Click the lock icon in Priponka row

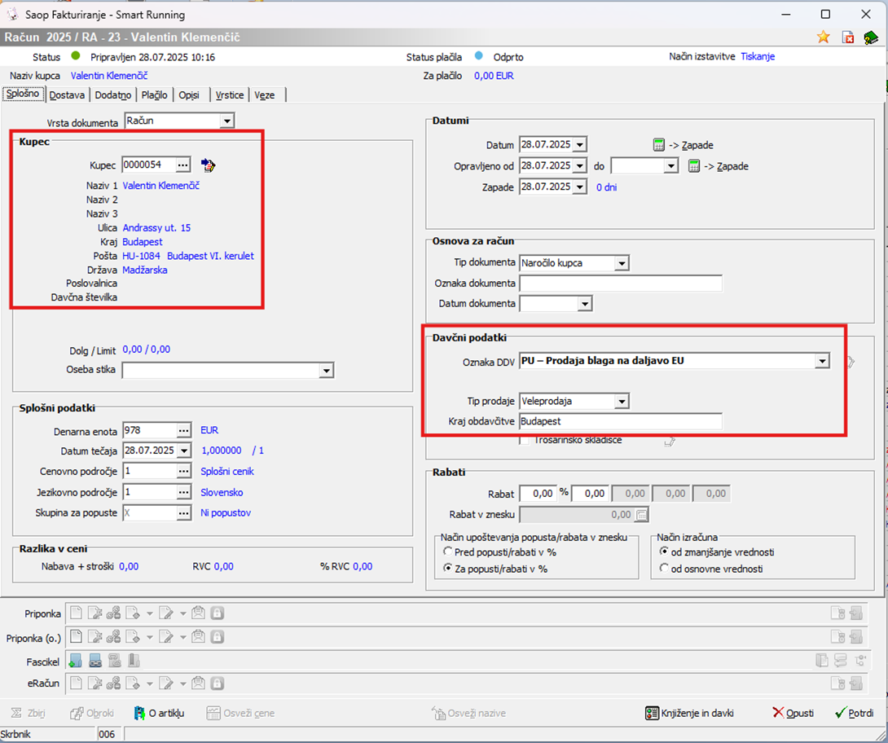[218, 613]
